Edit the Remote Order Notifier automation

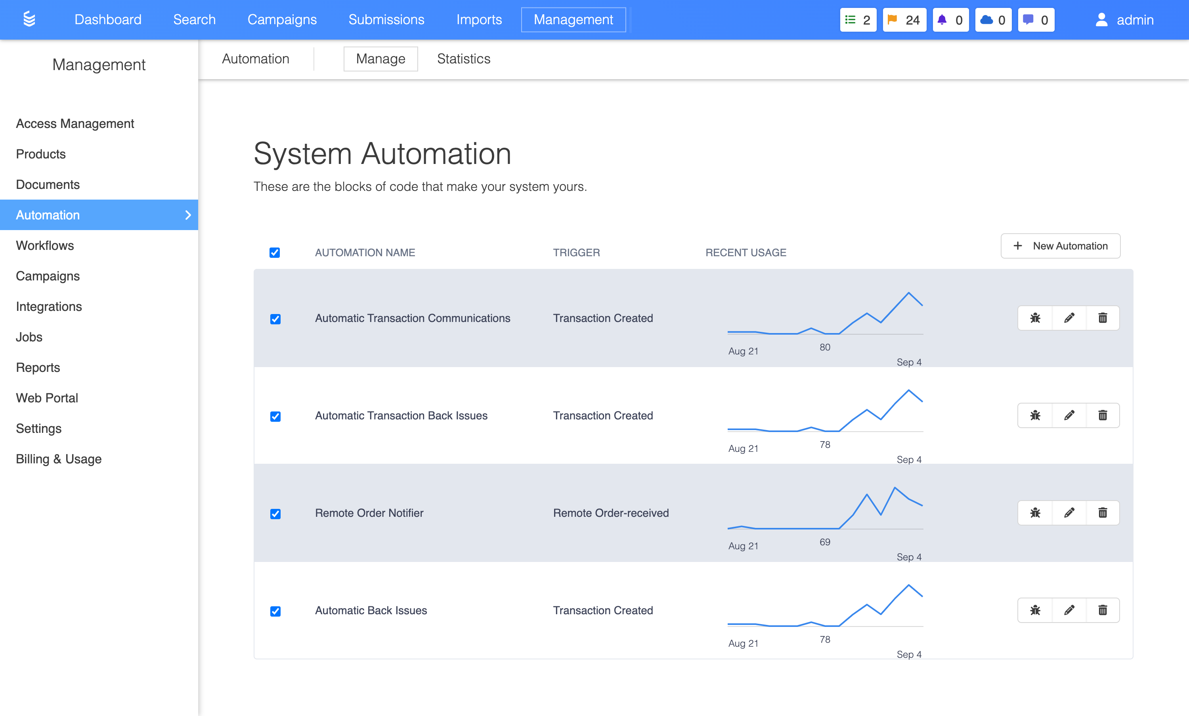tap(1069, 512)
